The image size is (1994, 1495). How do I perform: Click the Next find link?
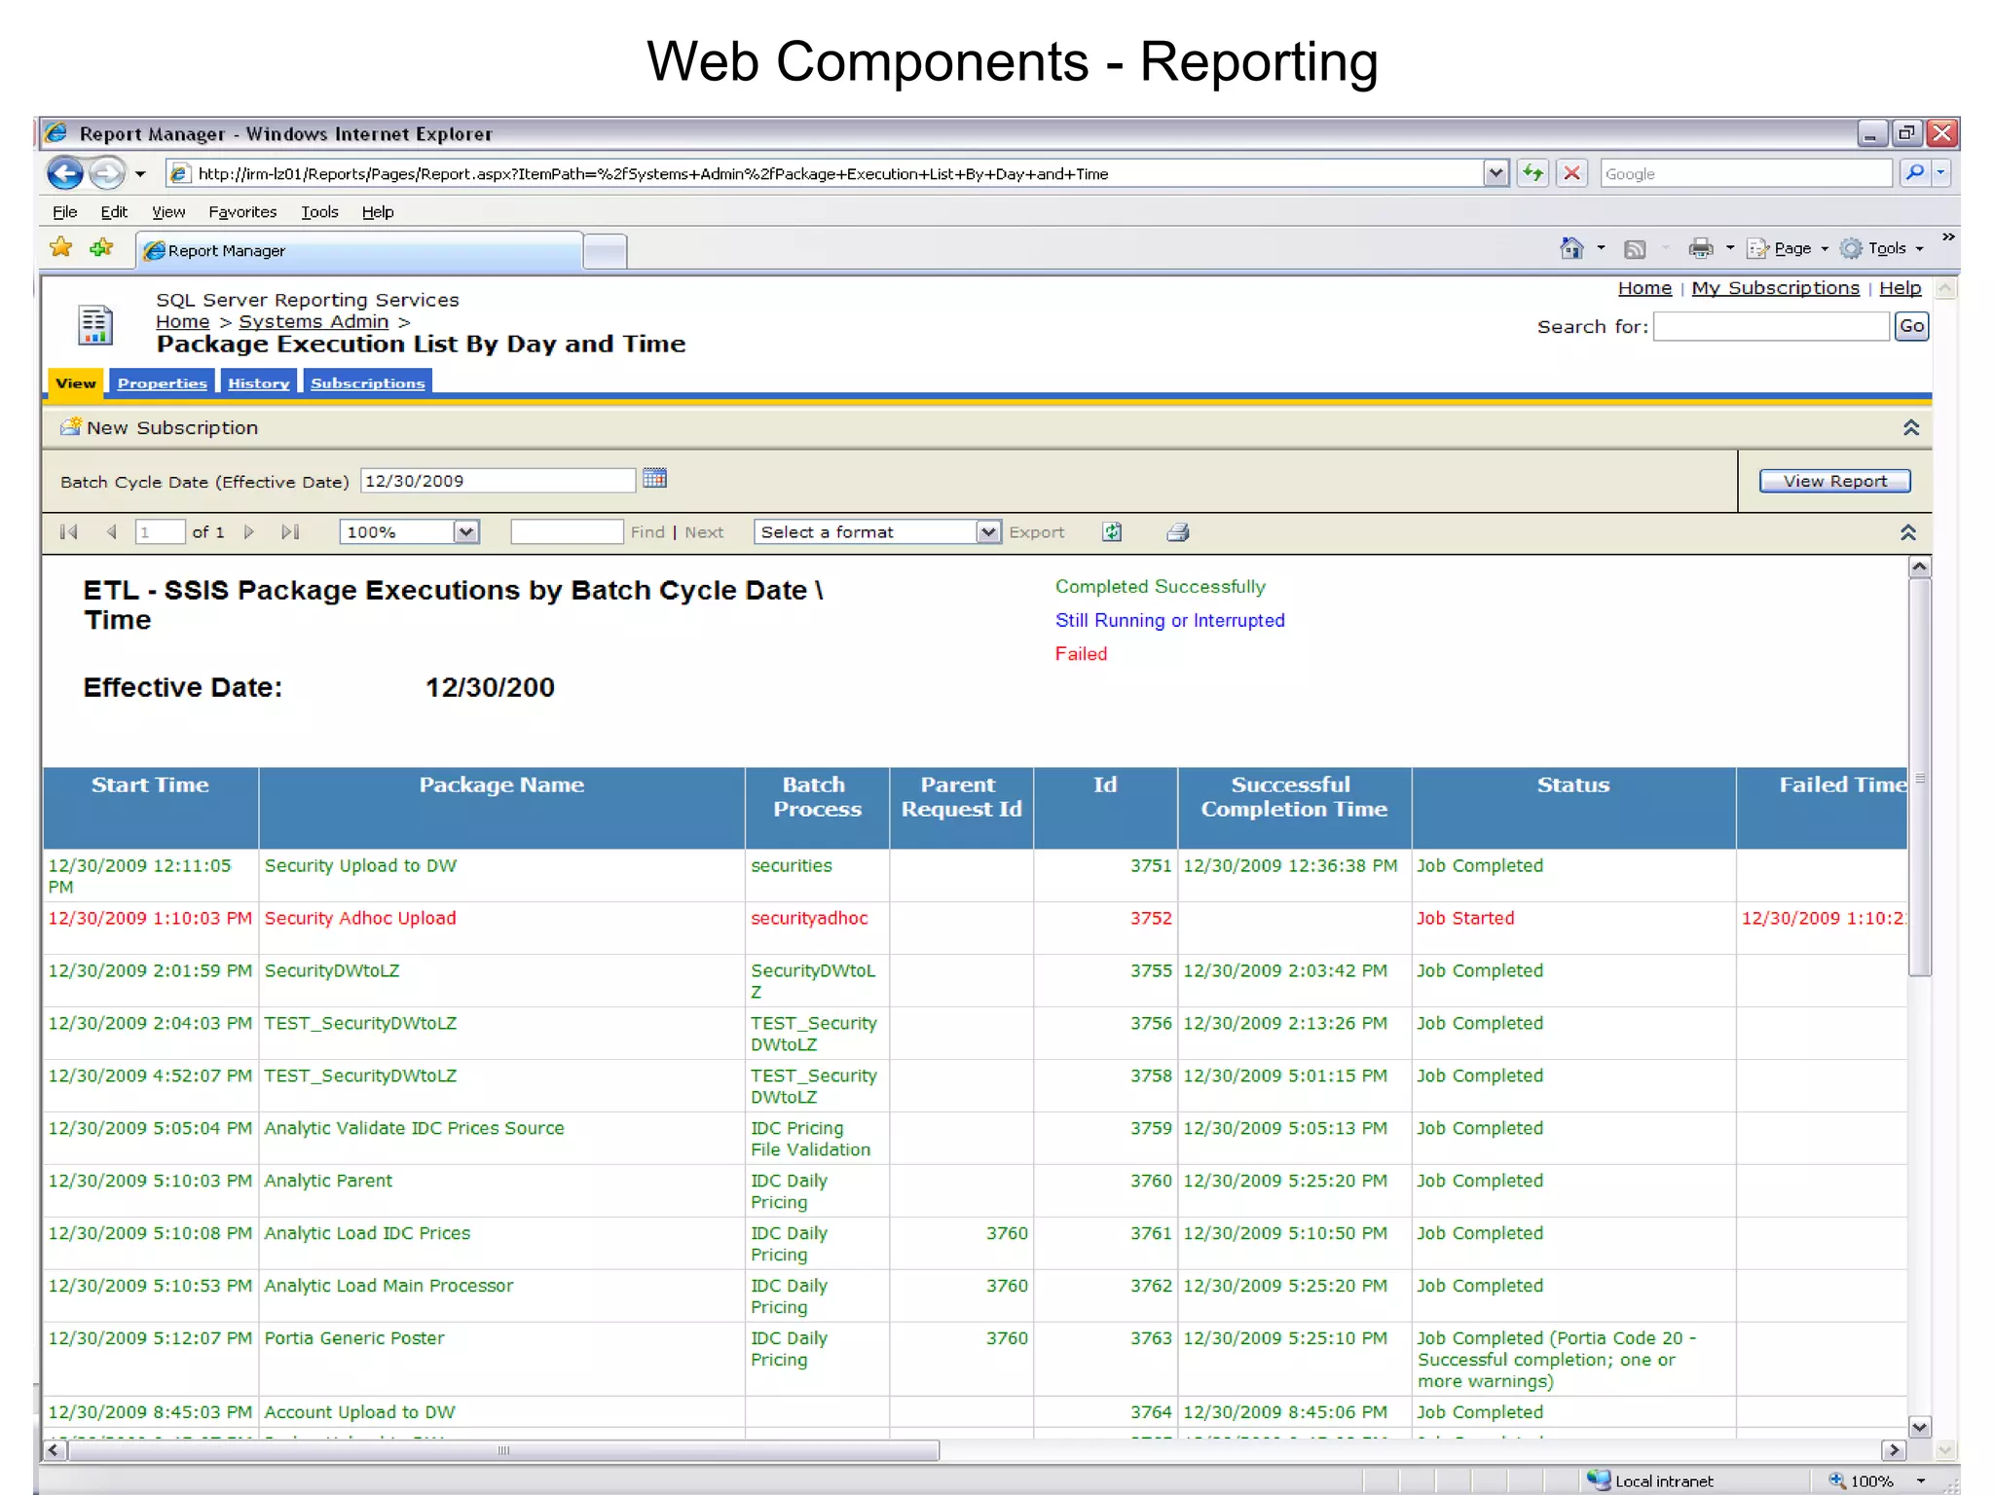tap(704, 531)
